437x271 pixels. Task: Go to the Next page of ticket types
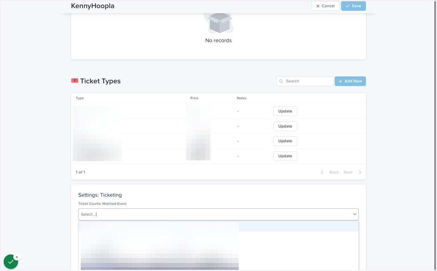pos(348,172)
